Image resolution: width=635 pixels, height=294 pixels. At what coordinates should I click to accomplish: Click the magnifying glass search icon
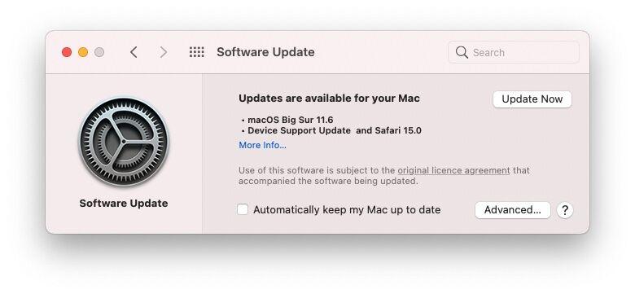[x=462, y=52]
